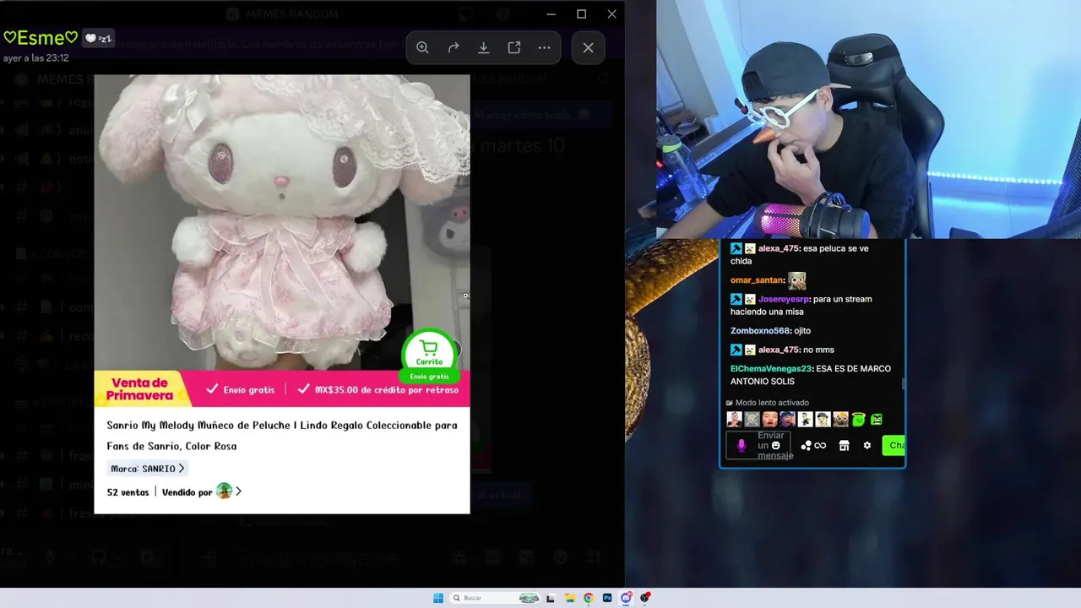The height and width of the screenshot is (608, 1081).
Task: Open Photoshop from the taskbar
Action: [607, 598]
